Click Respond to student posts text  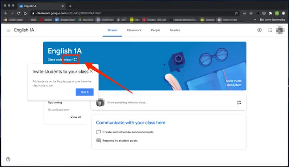(x=120, y=140)
